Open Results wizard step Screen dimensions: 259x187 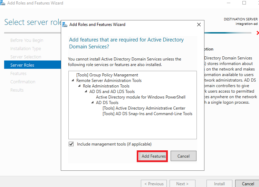pos(17,90)
